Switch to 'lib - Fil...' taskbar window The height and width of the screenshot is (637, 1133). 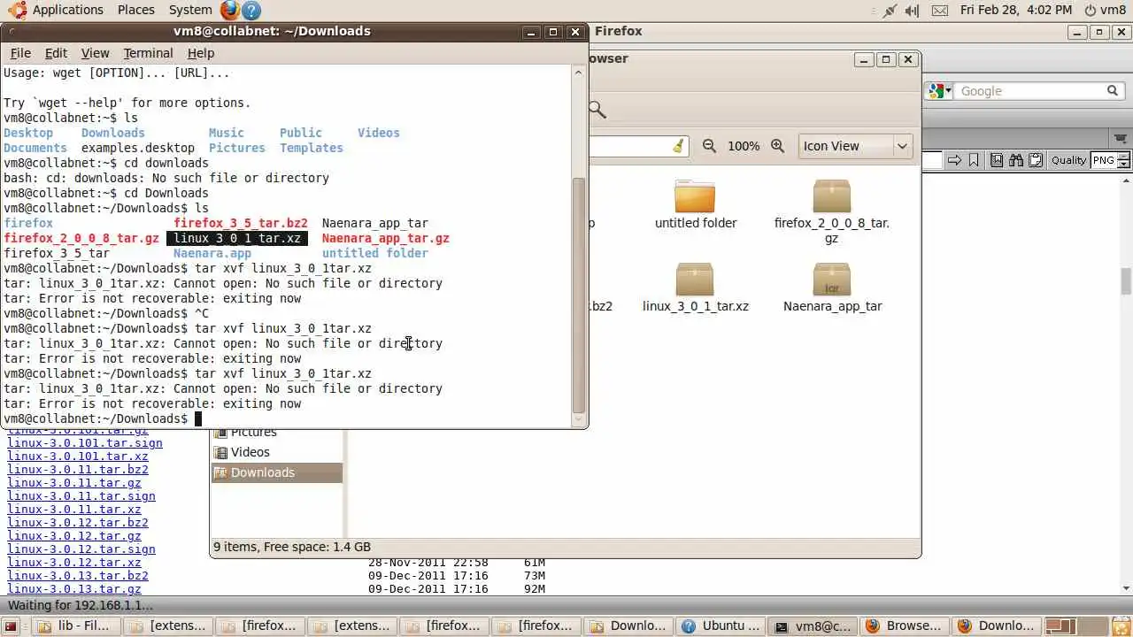coord(73,625)
